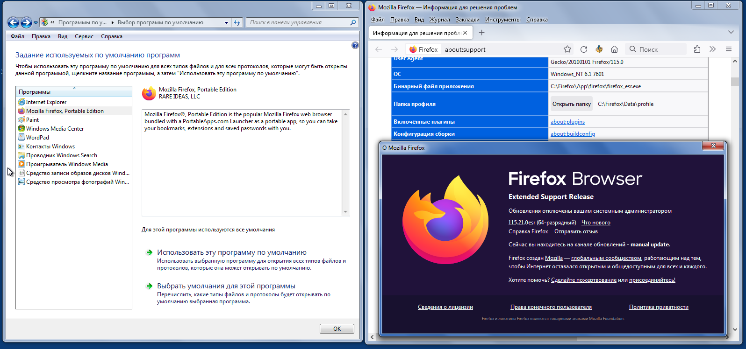
Task: Open the Справка menu in Control Panel
Action: 112,36
